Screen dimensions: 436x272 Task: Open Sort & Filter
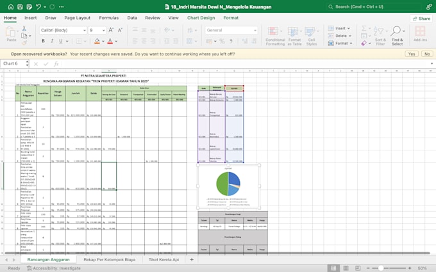click(380, 36)
